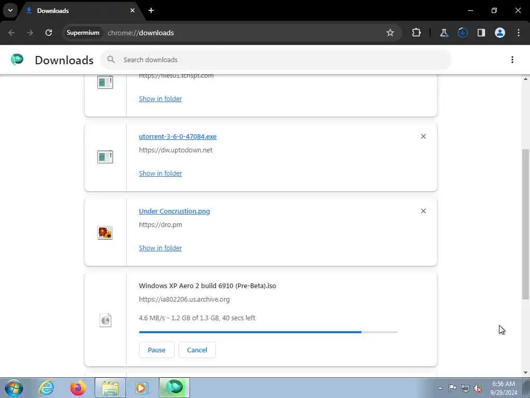Open the Downloads page more actions menu
Viewport: 530px width, 398px height.
click(x=512, y=60)
